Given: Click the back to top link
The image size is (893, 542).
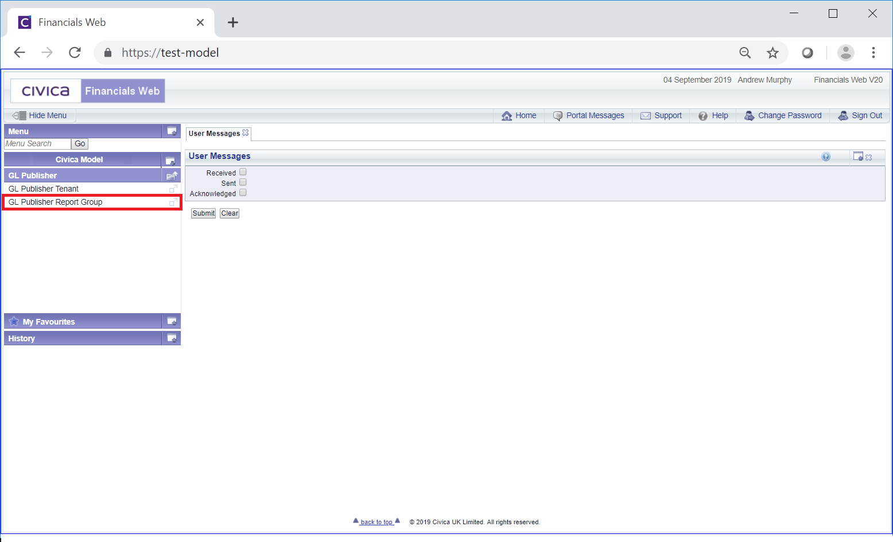Looking at the screenshot, I should (376, 522).
